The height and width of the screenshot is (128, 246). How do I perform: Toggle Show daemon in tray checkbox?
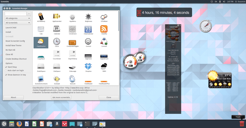[x=6, y=75]
